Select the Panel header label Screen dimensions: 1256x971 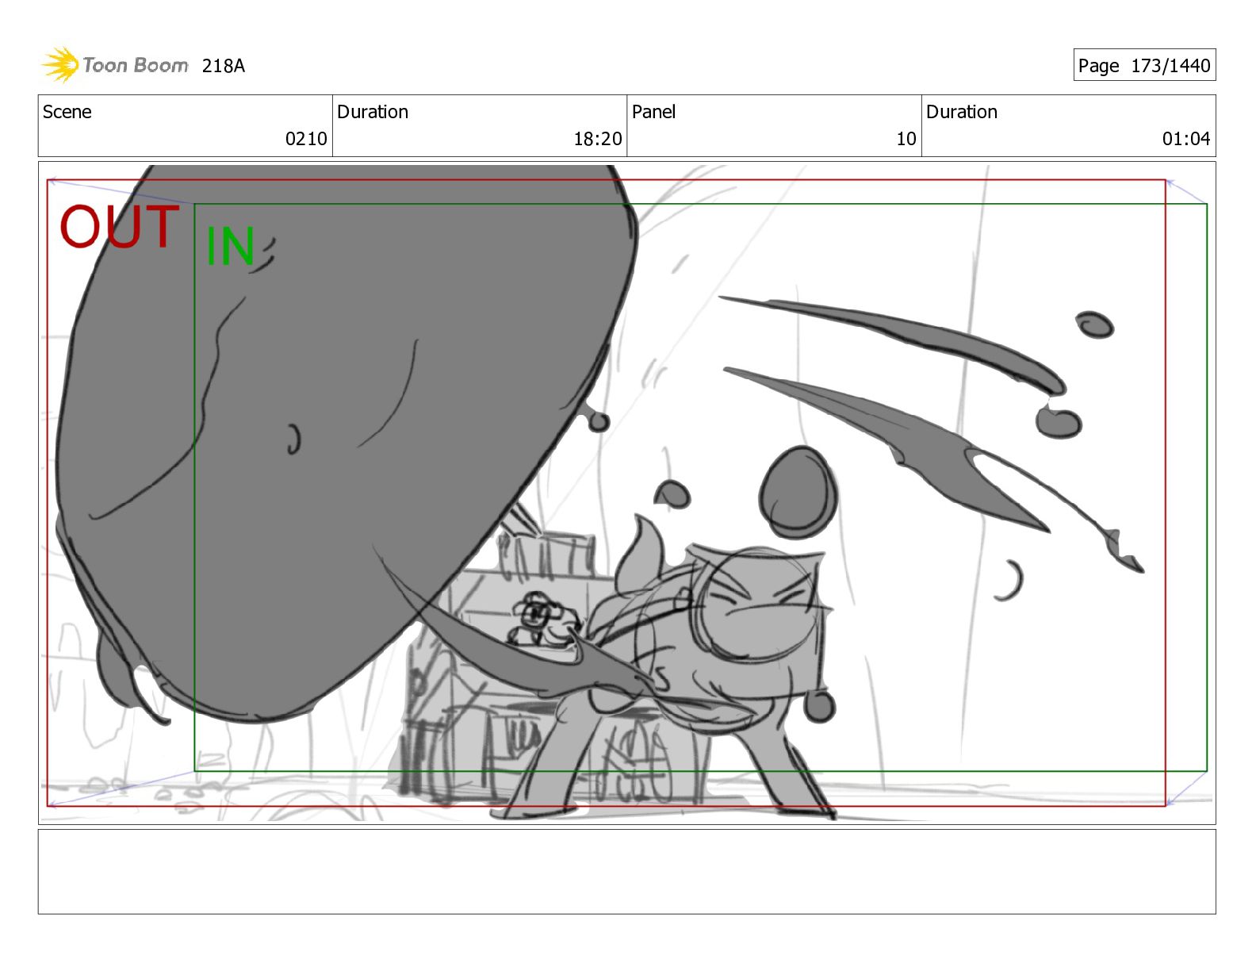click(x=653, y=112)
